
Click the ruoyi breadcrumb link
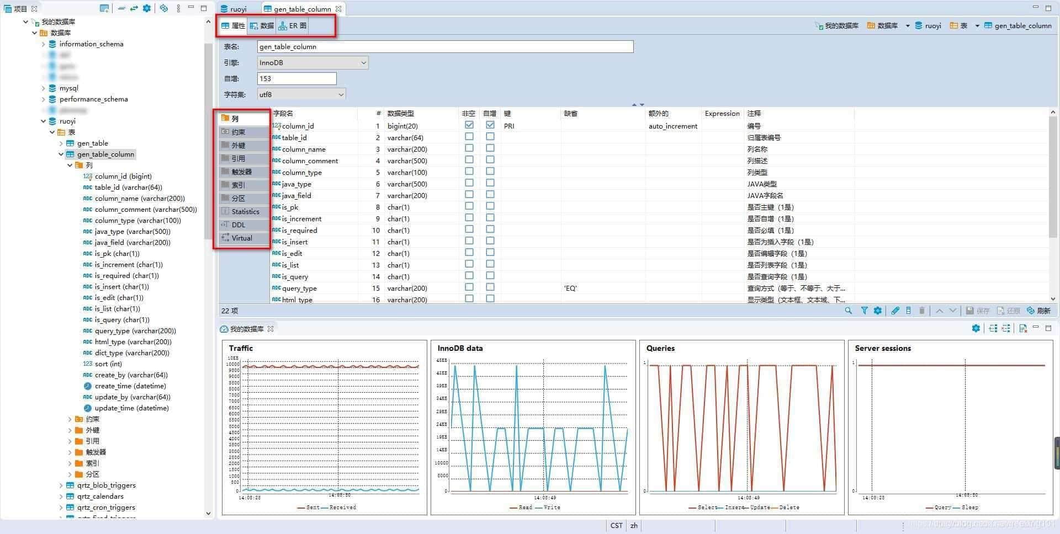[x=932, y=25]
